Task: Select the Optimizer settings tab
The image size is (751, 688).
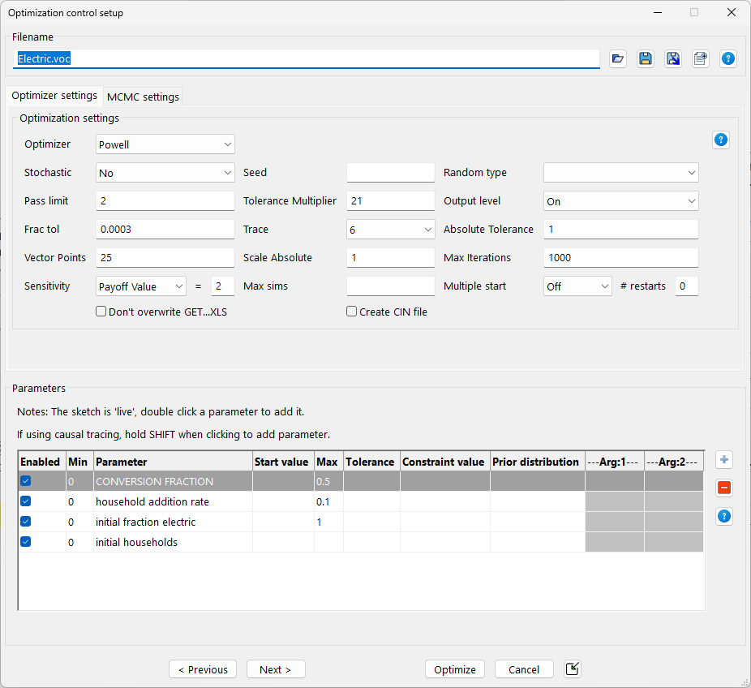Action: tap(54, 95)
